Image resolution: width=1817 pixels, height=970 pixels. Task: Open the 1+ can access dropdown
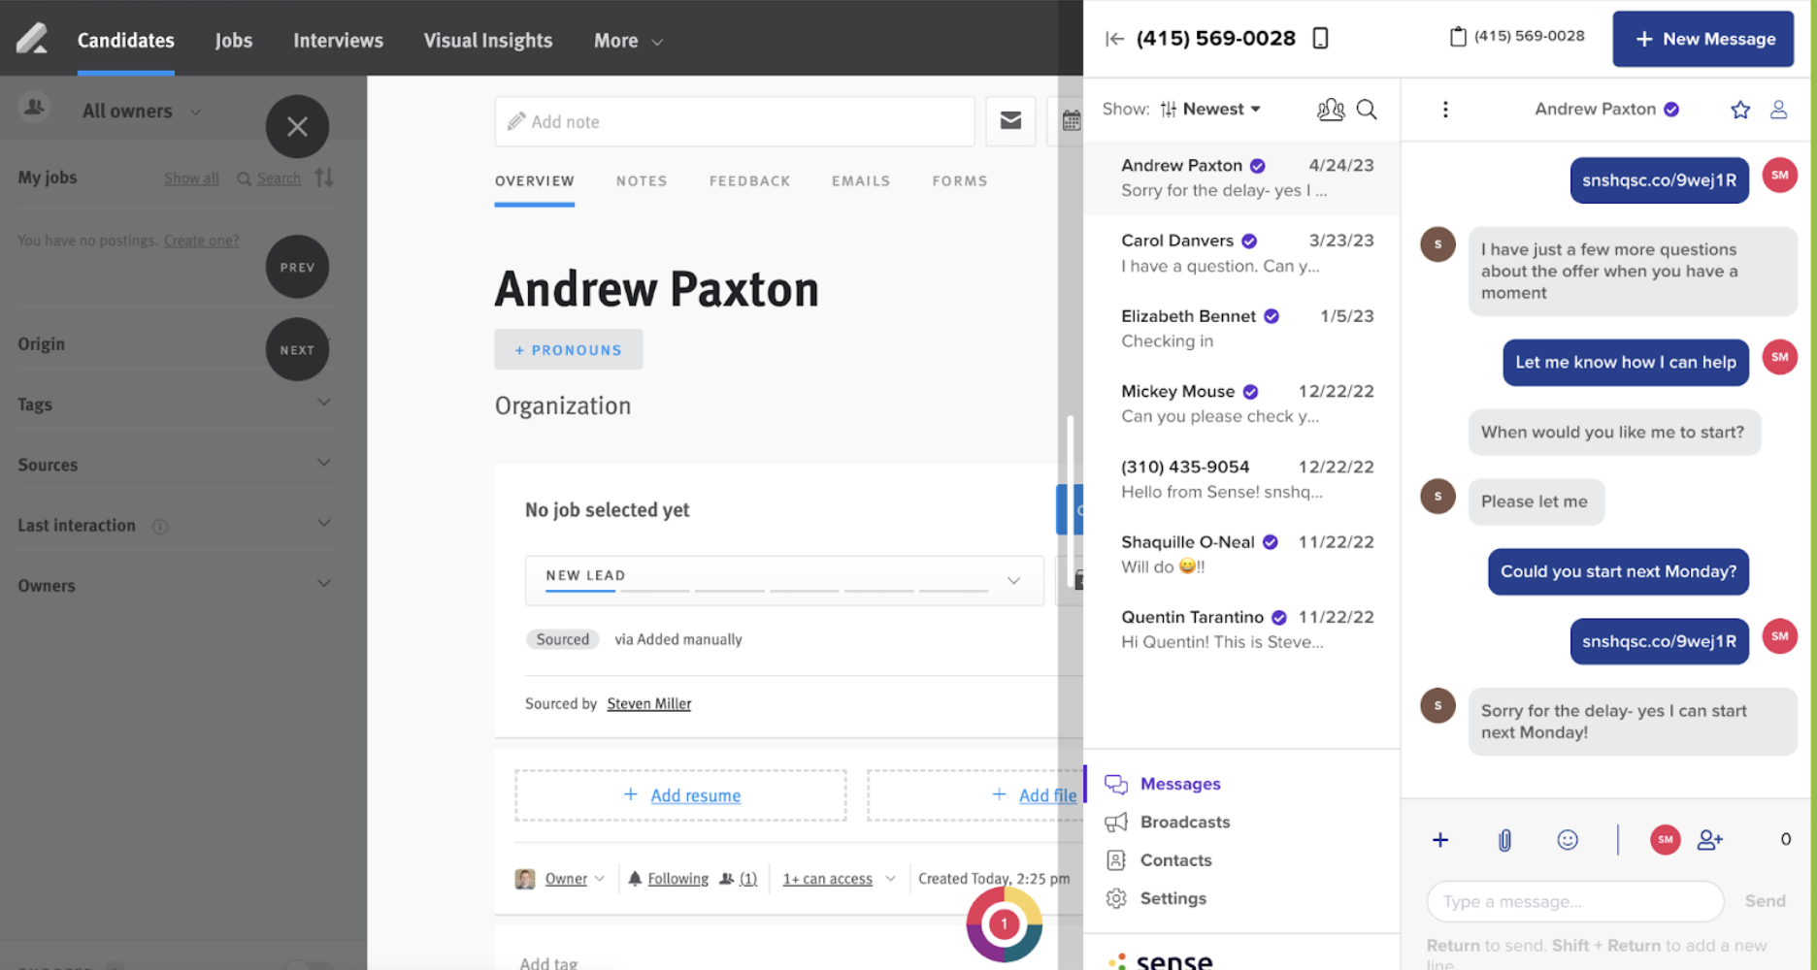tap(839, 879)
